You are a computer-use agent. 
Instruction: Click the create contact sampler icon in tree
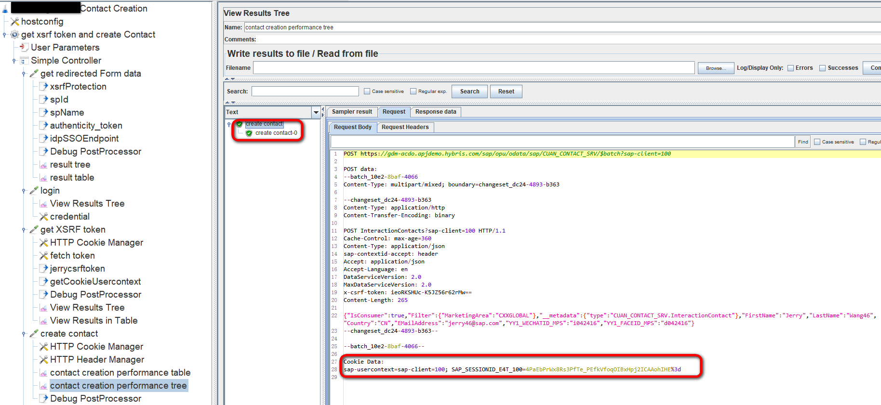coord(34,334)
